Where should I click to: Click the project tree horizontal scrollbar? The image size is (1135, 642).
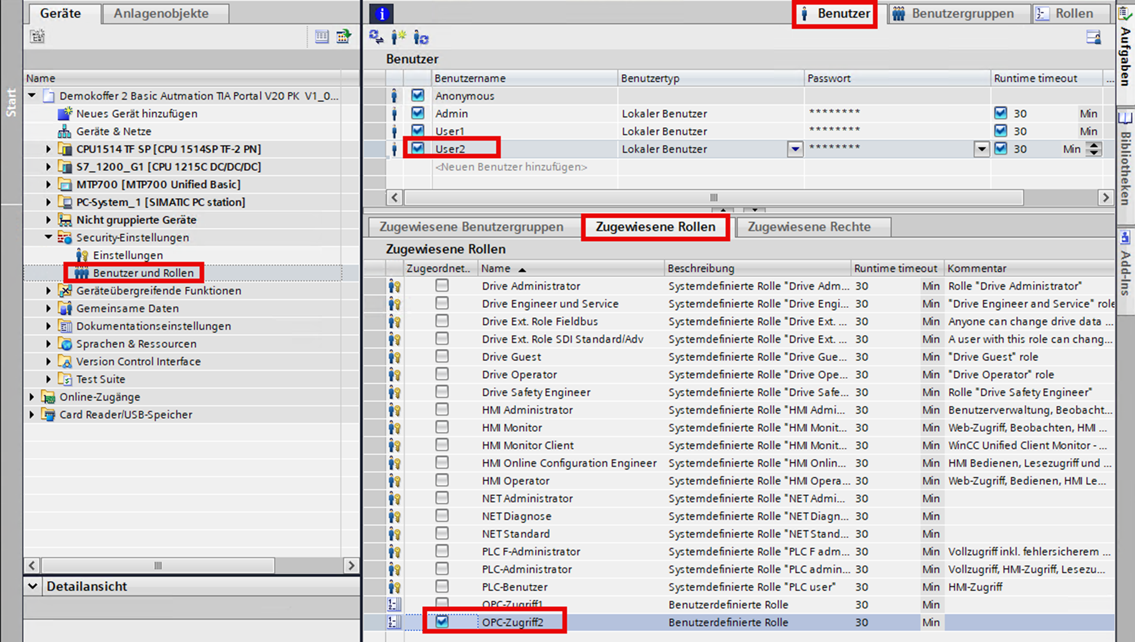[158, 565]
